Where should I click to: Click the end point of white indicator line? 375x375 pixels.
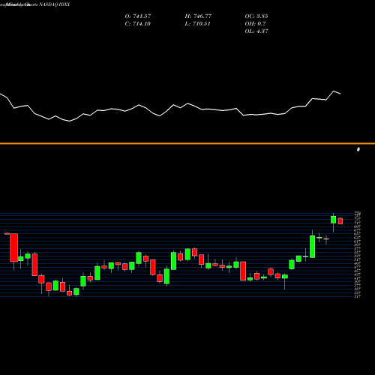click(340, 94)
